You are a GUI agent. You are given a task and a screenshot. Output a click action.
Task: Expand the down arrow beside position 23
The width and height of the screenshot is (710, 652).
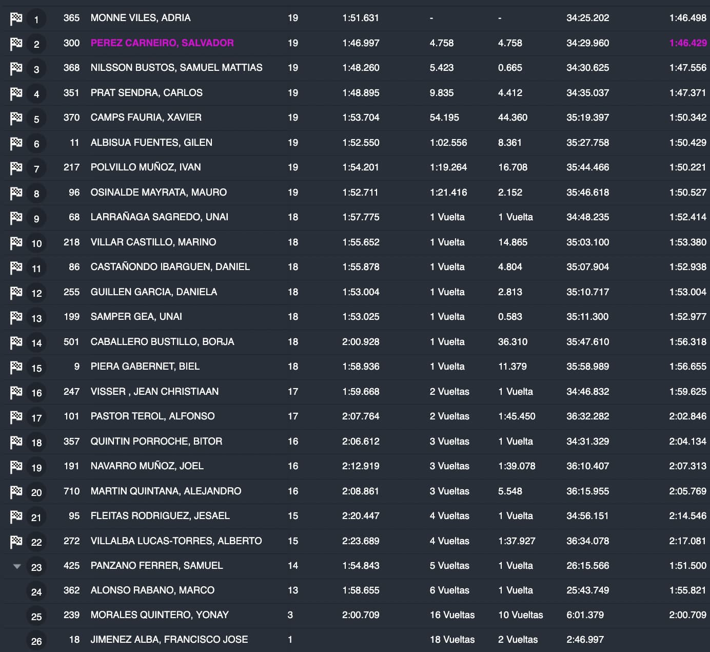coord(17,567)
